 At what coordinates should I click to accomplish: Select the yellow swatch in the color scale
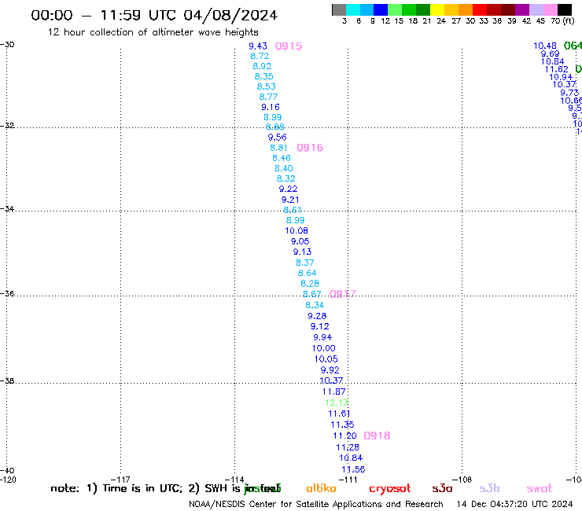(437, 9)
